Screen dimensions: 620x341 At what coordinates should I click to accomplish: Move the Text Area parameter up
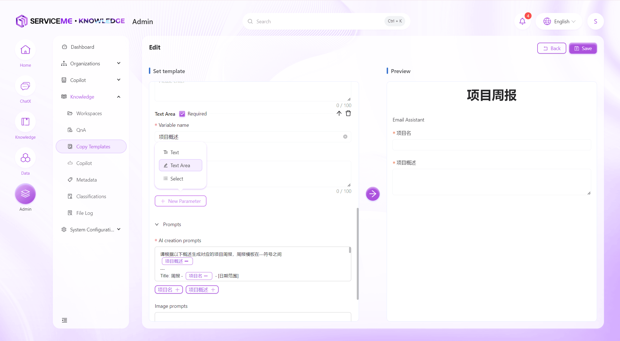[339, 113]
